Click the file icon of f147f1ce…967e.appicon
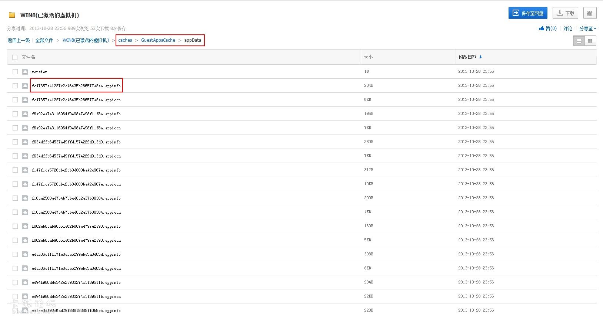Viewport: 603px width, 316px height. click(25, 184)
